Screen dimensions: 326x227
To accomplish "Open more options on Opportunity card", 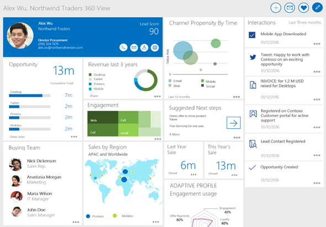I will [74, 136].
